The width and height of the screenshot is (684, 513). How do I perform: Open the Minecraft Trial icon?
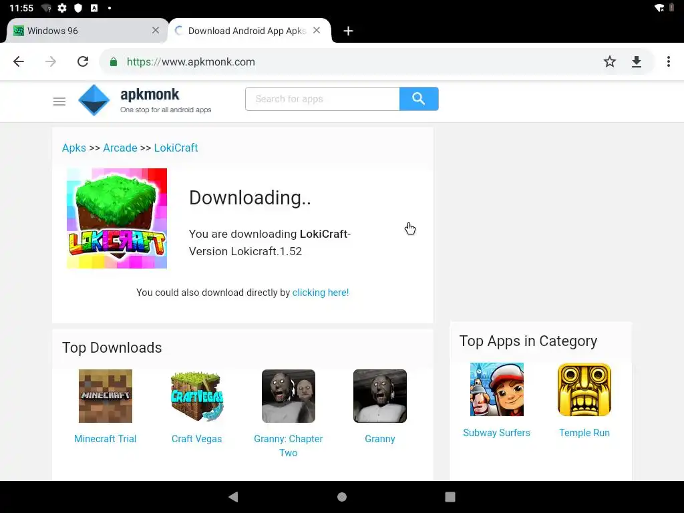coord(105,396)
